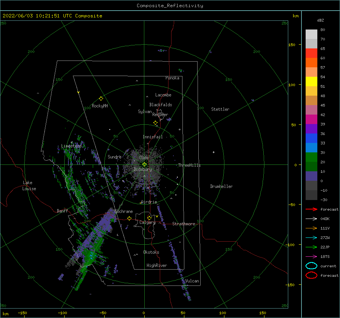Click the green 22JP arrow in the legend

click(311, 247)
